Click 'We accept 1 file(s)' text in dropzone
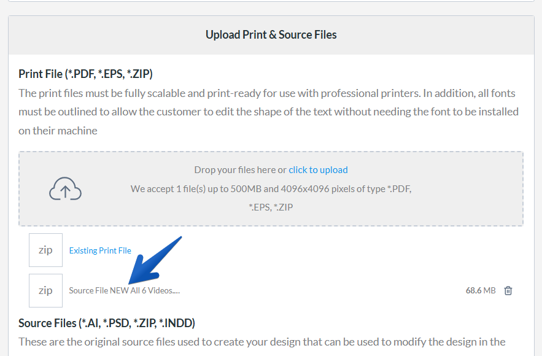 (x=271, y=189)
